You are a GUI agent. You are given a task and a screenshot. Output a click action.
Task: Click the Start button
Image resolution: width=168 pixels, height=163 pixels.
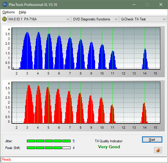tap(152, 140)
